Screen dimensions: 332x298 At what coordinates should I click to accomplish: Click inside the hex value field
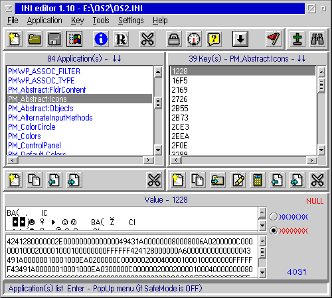click(x=131, y=256)
